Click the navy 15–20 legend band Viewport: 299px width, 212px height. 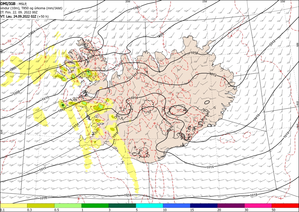[x=204, y=205]
